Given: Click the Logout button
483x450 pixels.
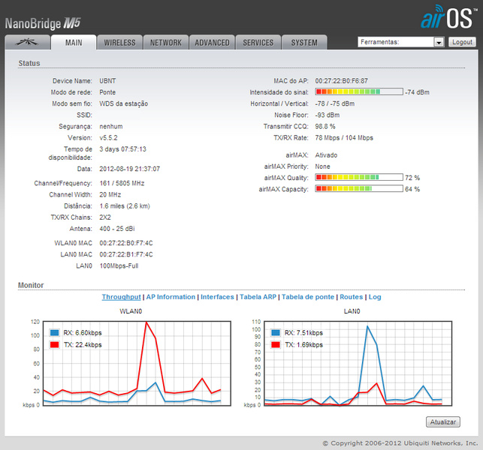Looking at the screenshot, I should pos(462,42).
